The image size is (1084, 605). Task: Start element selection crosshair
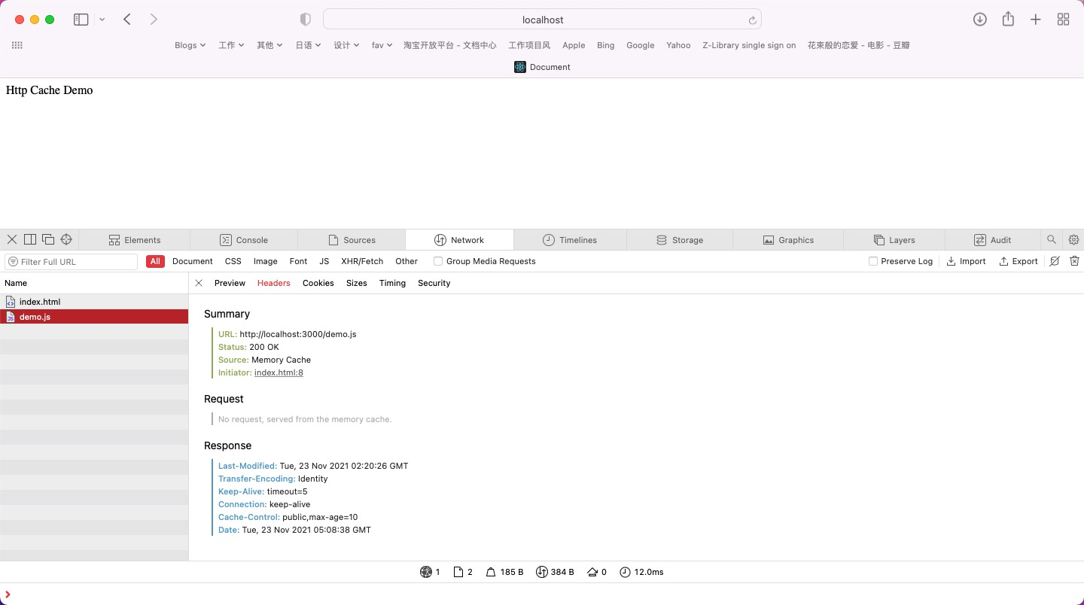click(66, 239)
